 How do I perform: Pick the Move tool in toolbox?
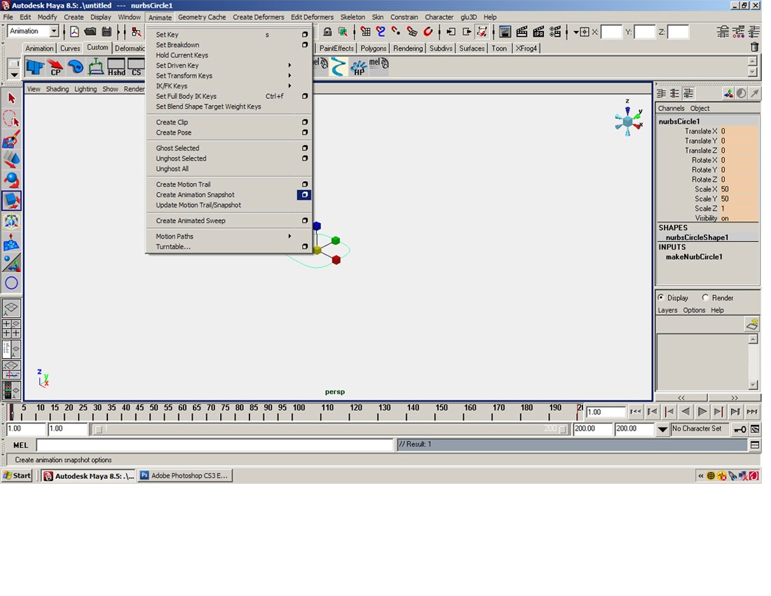[11, 160]
